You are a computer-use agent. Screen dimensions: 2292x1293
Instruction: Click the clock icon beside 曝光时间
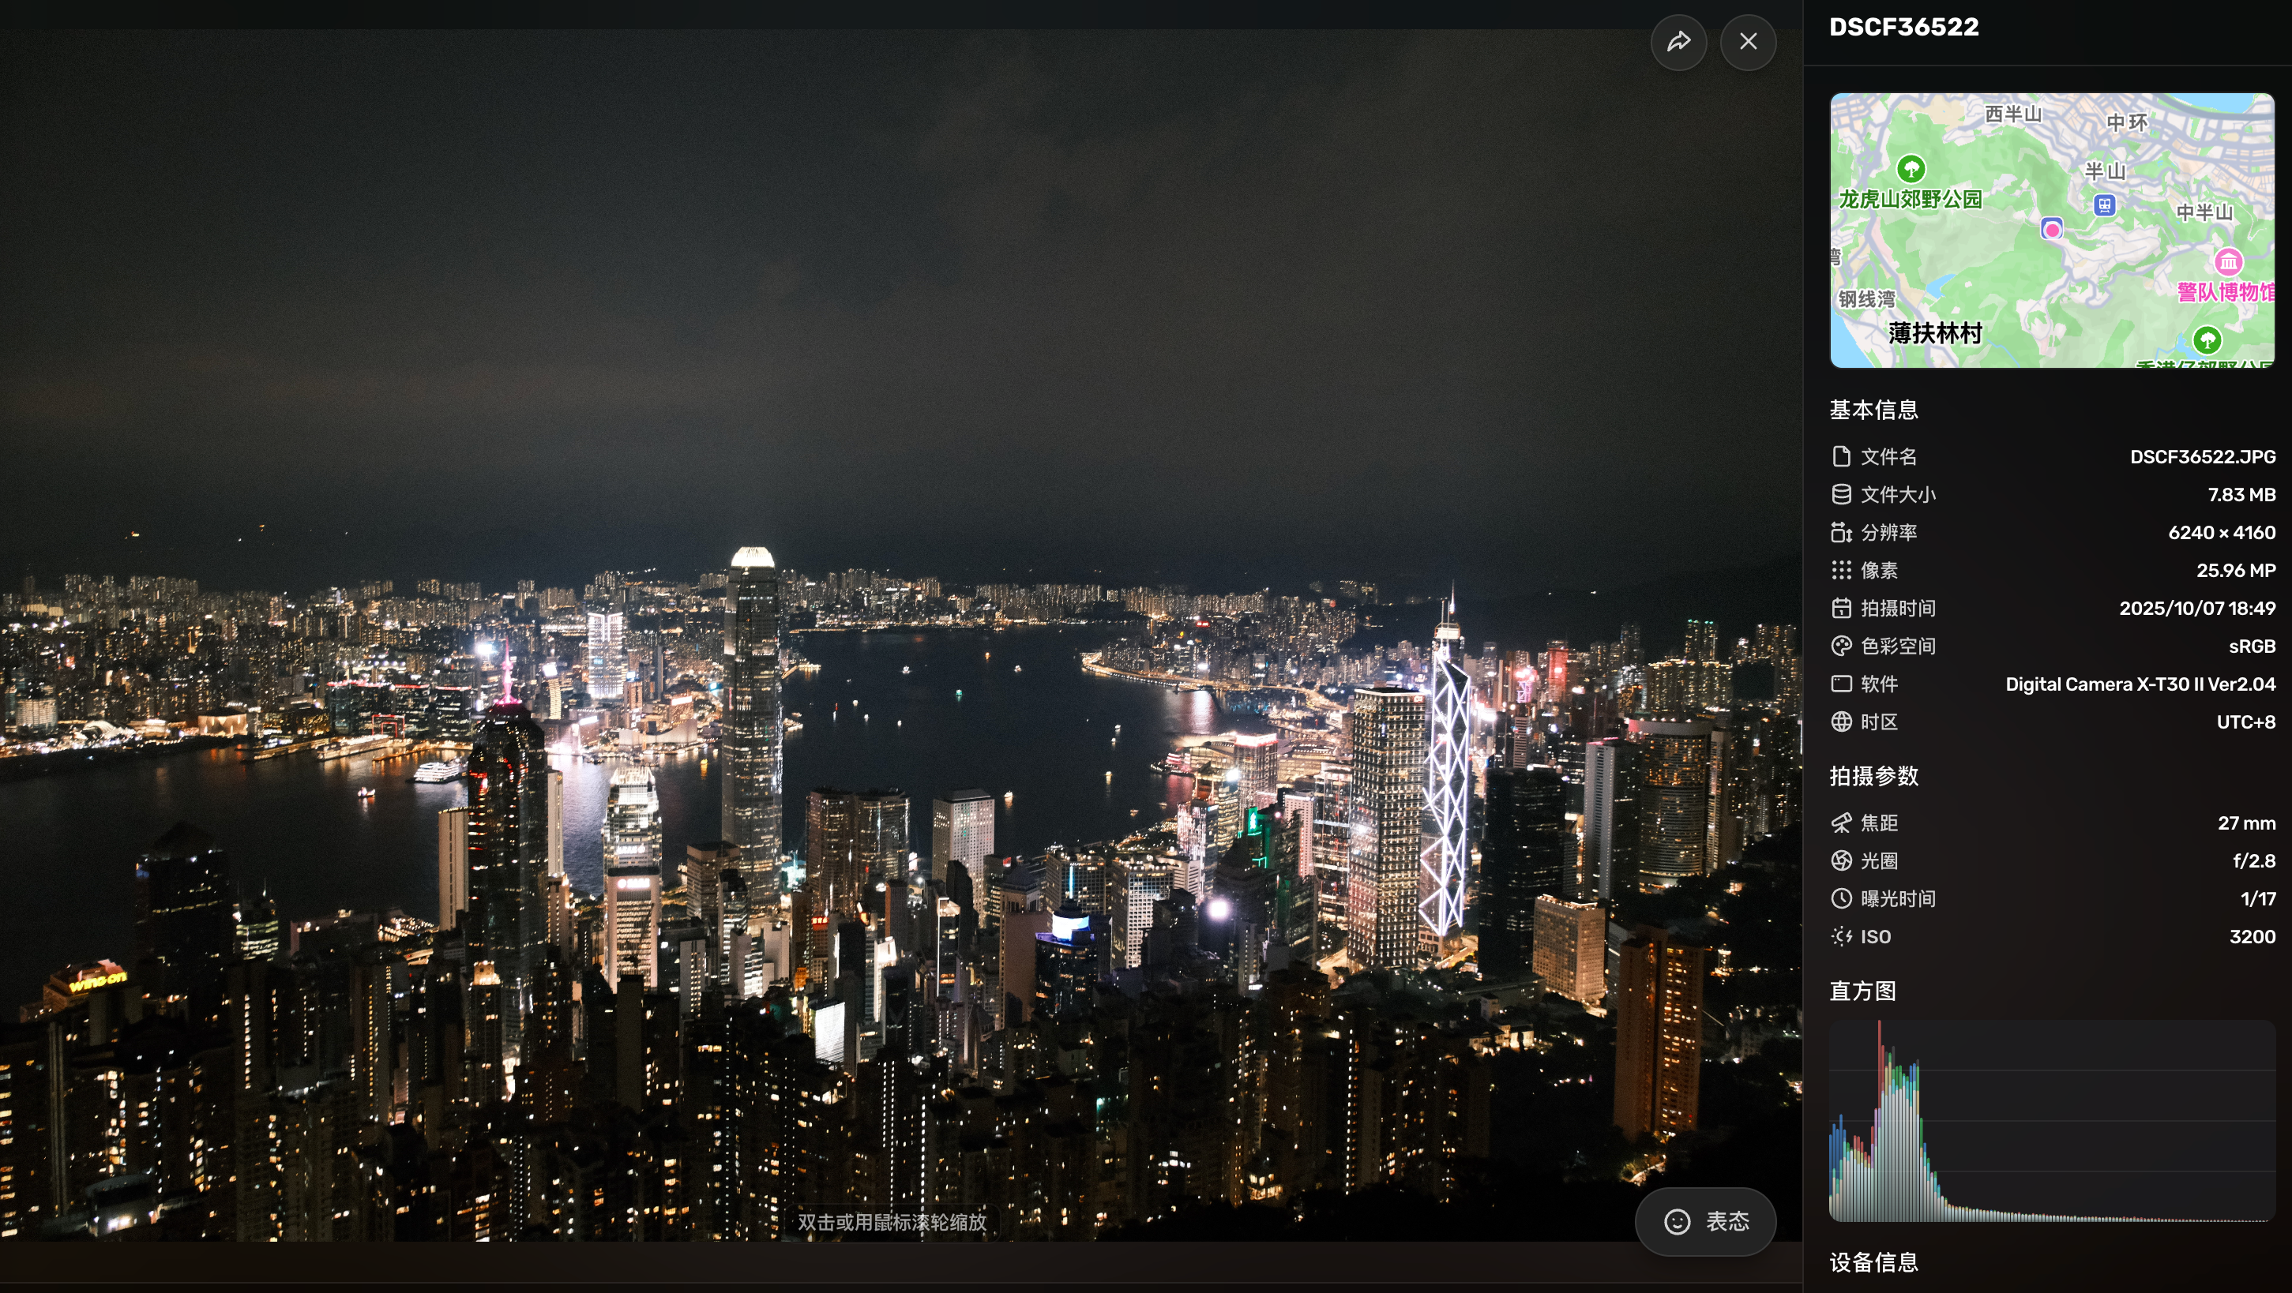pos(1841,898)
